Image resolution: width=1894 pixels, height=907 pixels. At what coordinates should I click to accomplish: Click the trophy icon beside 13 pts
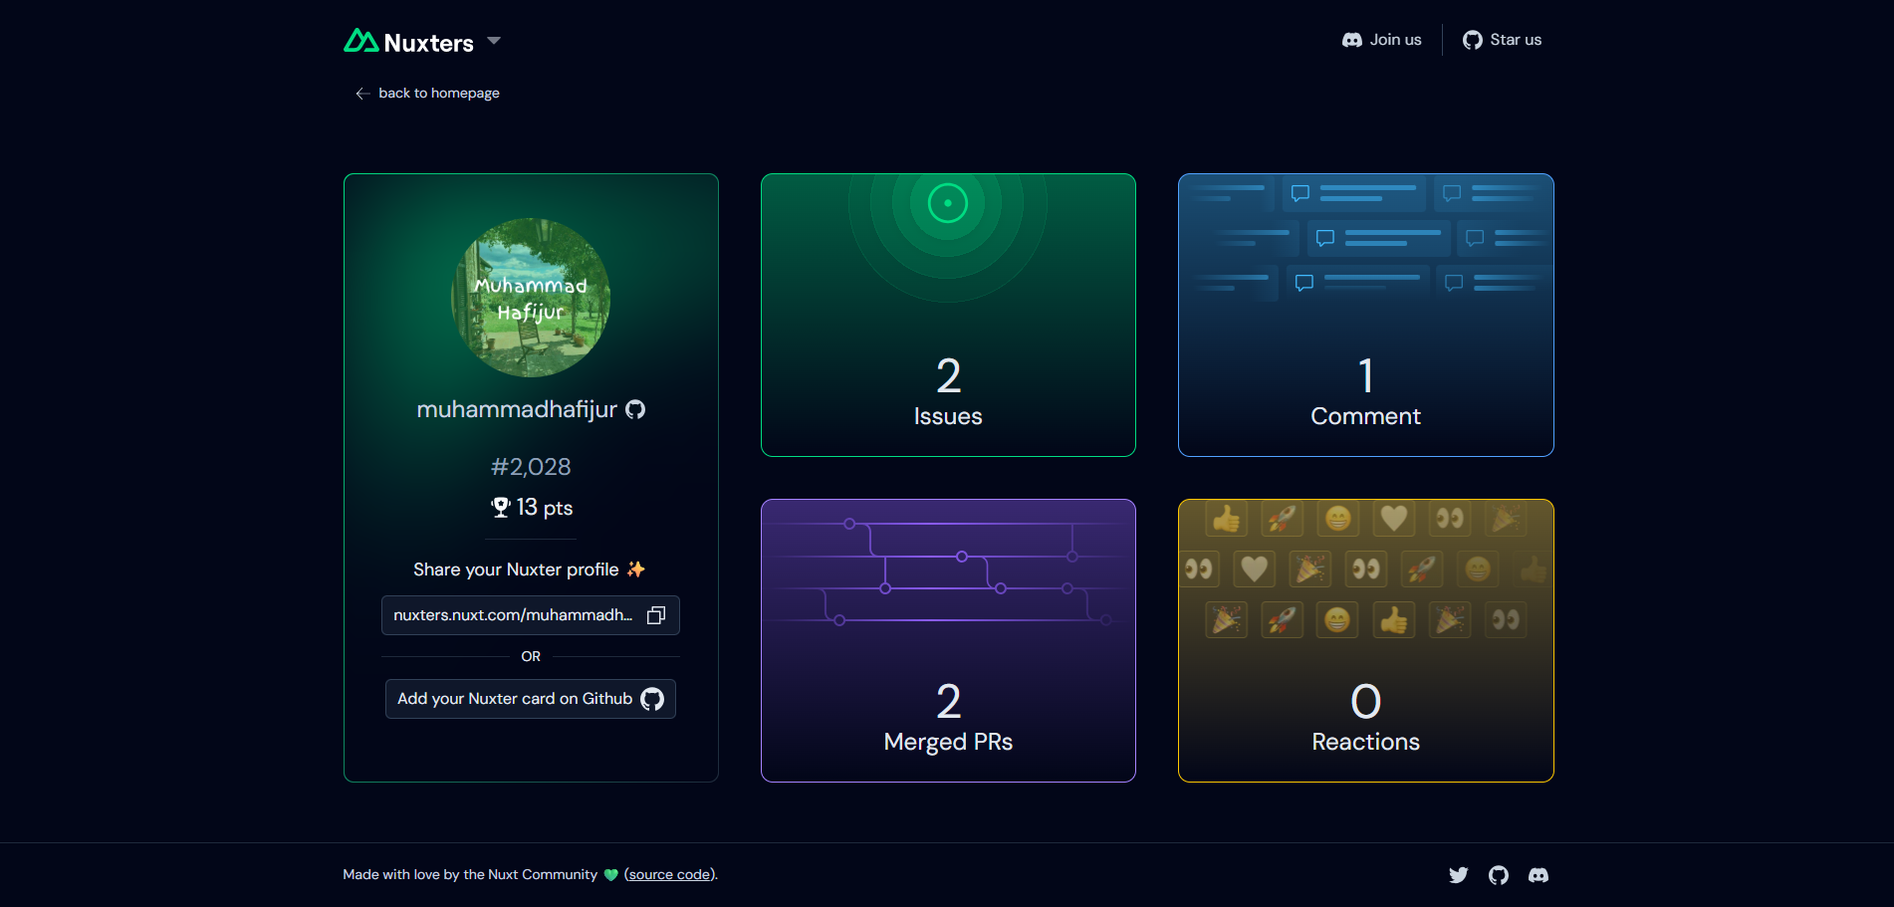[x=501, y=508]
